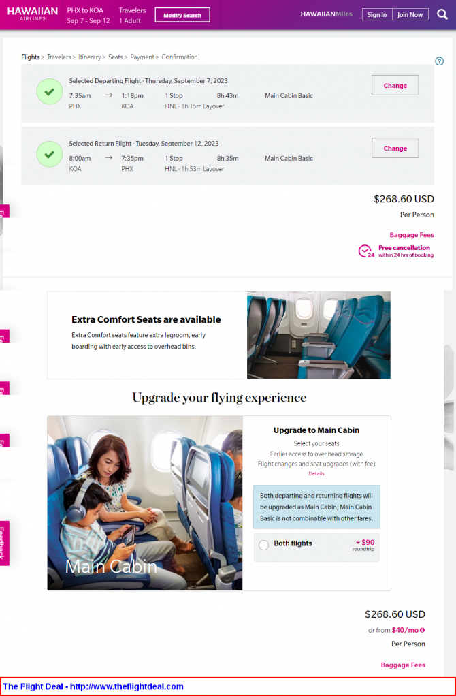Click the return flight green checkmark

coord(49,154)
